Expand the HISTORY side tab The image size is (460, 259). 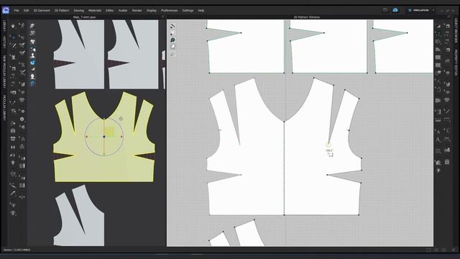point(4,42)
